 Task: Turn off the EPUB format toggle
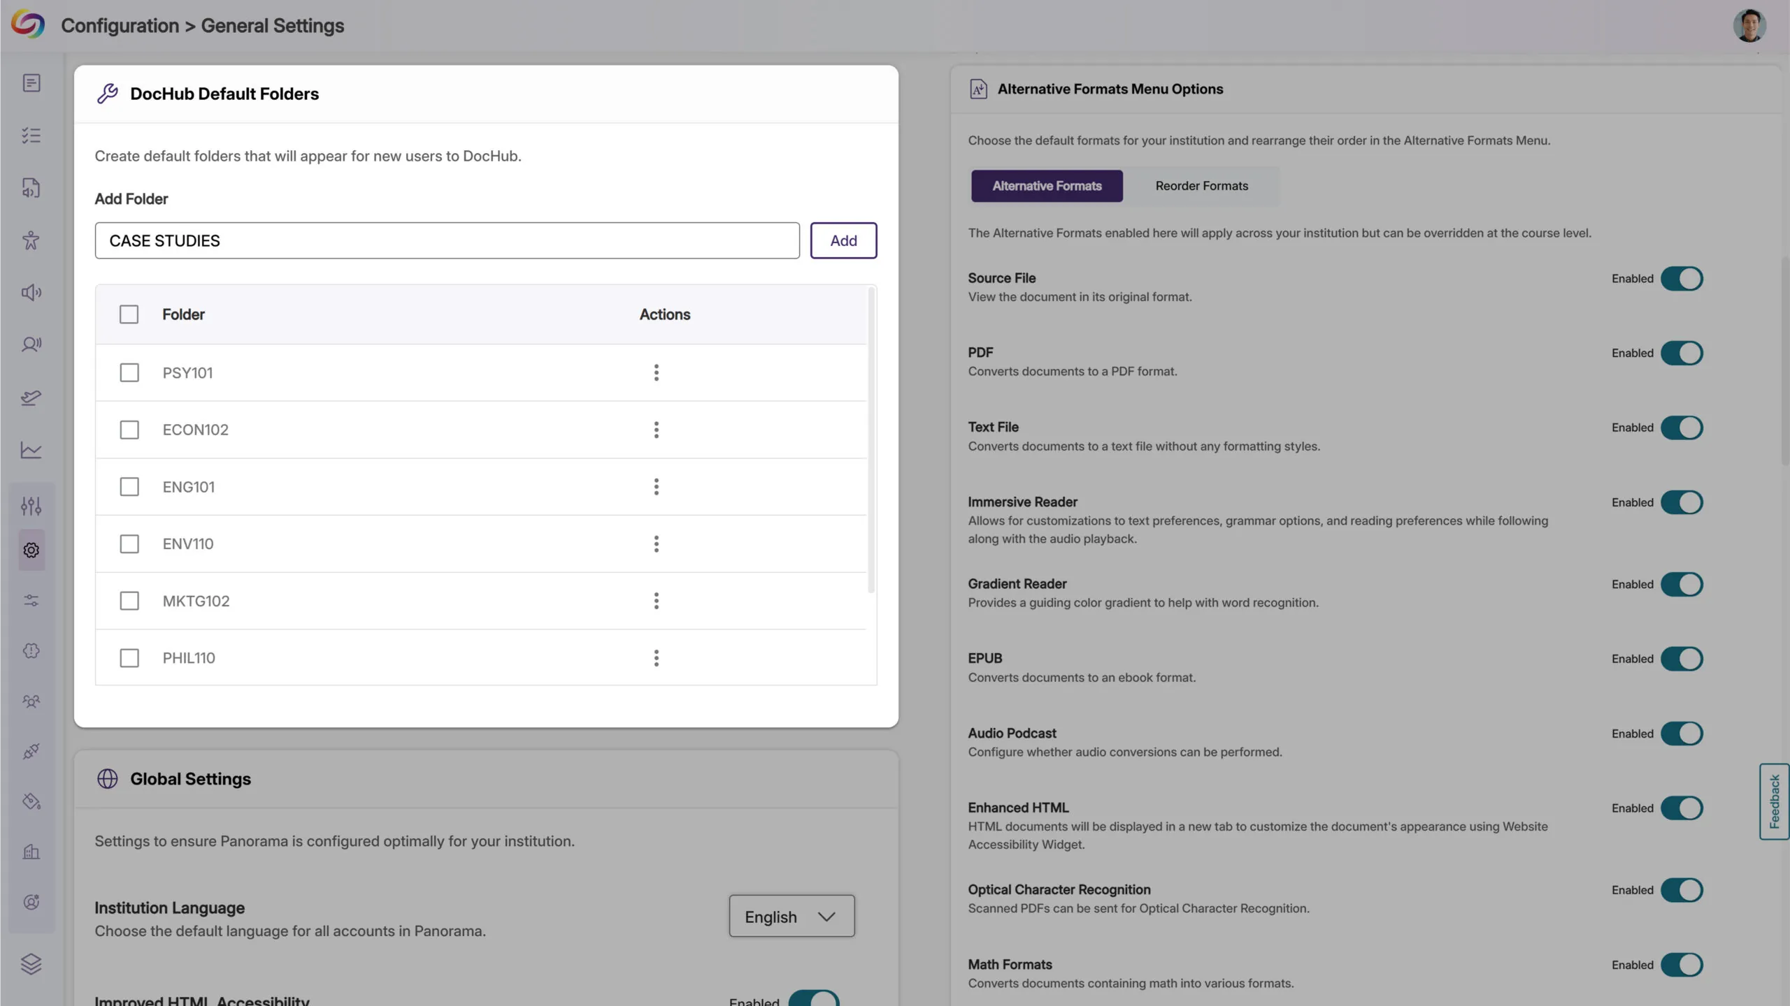1682,659
